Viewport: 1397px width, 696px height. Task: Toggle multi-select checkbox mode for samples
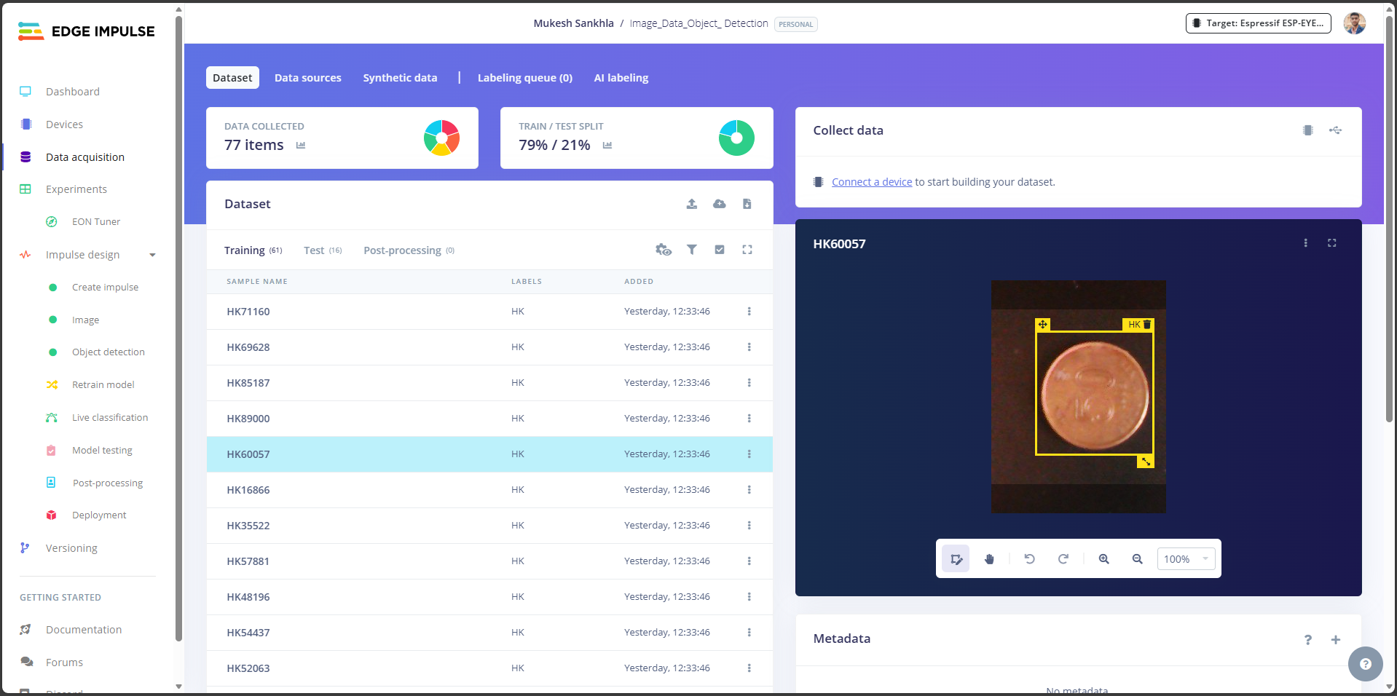(720, 250)
